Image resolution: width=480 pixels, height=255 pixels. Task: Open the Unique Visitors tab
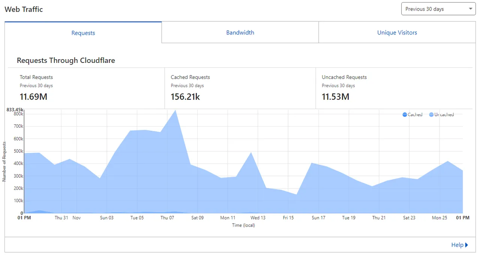(x=397, y=33)
